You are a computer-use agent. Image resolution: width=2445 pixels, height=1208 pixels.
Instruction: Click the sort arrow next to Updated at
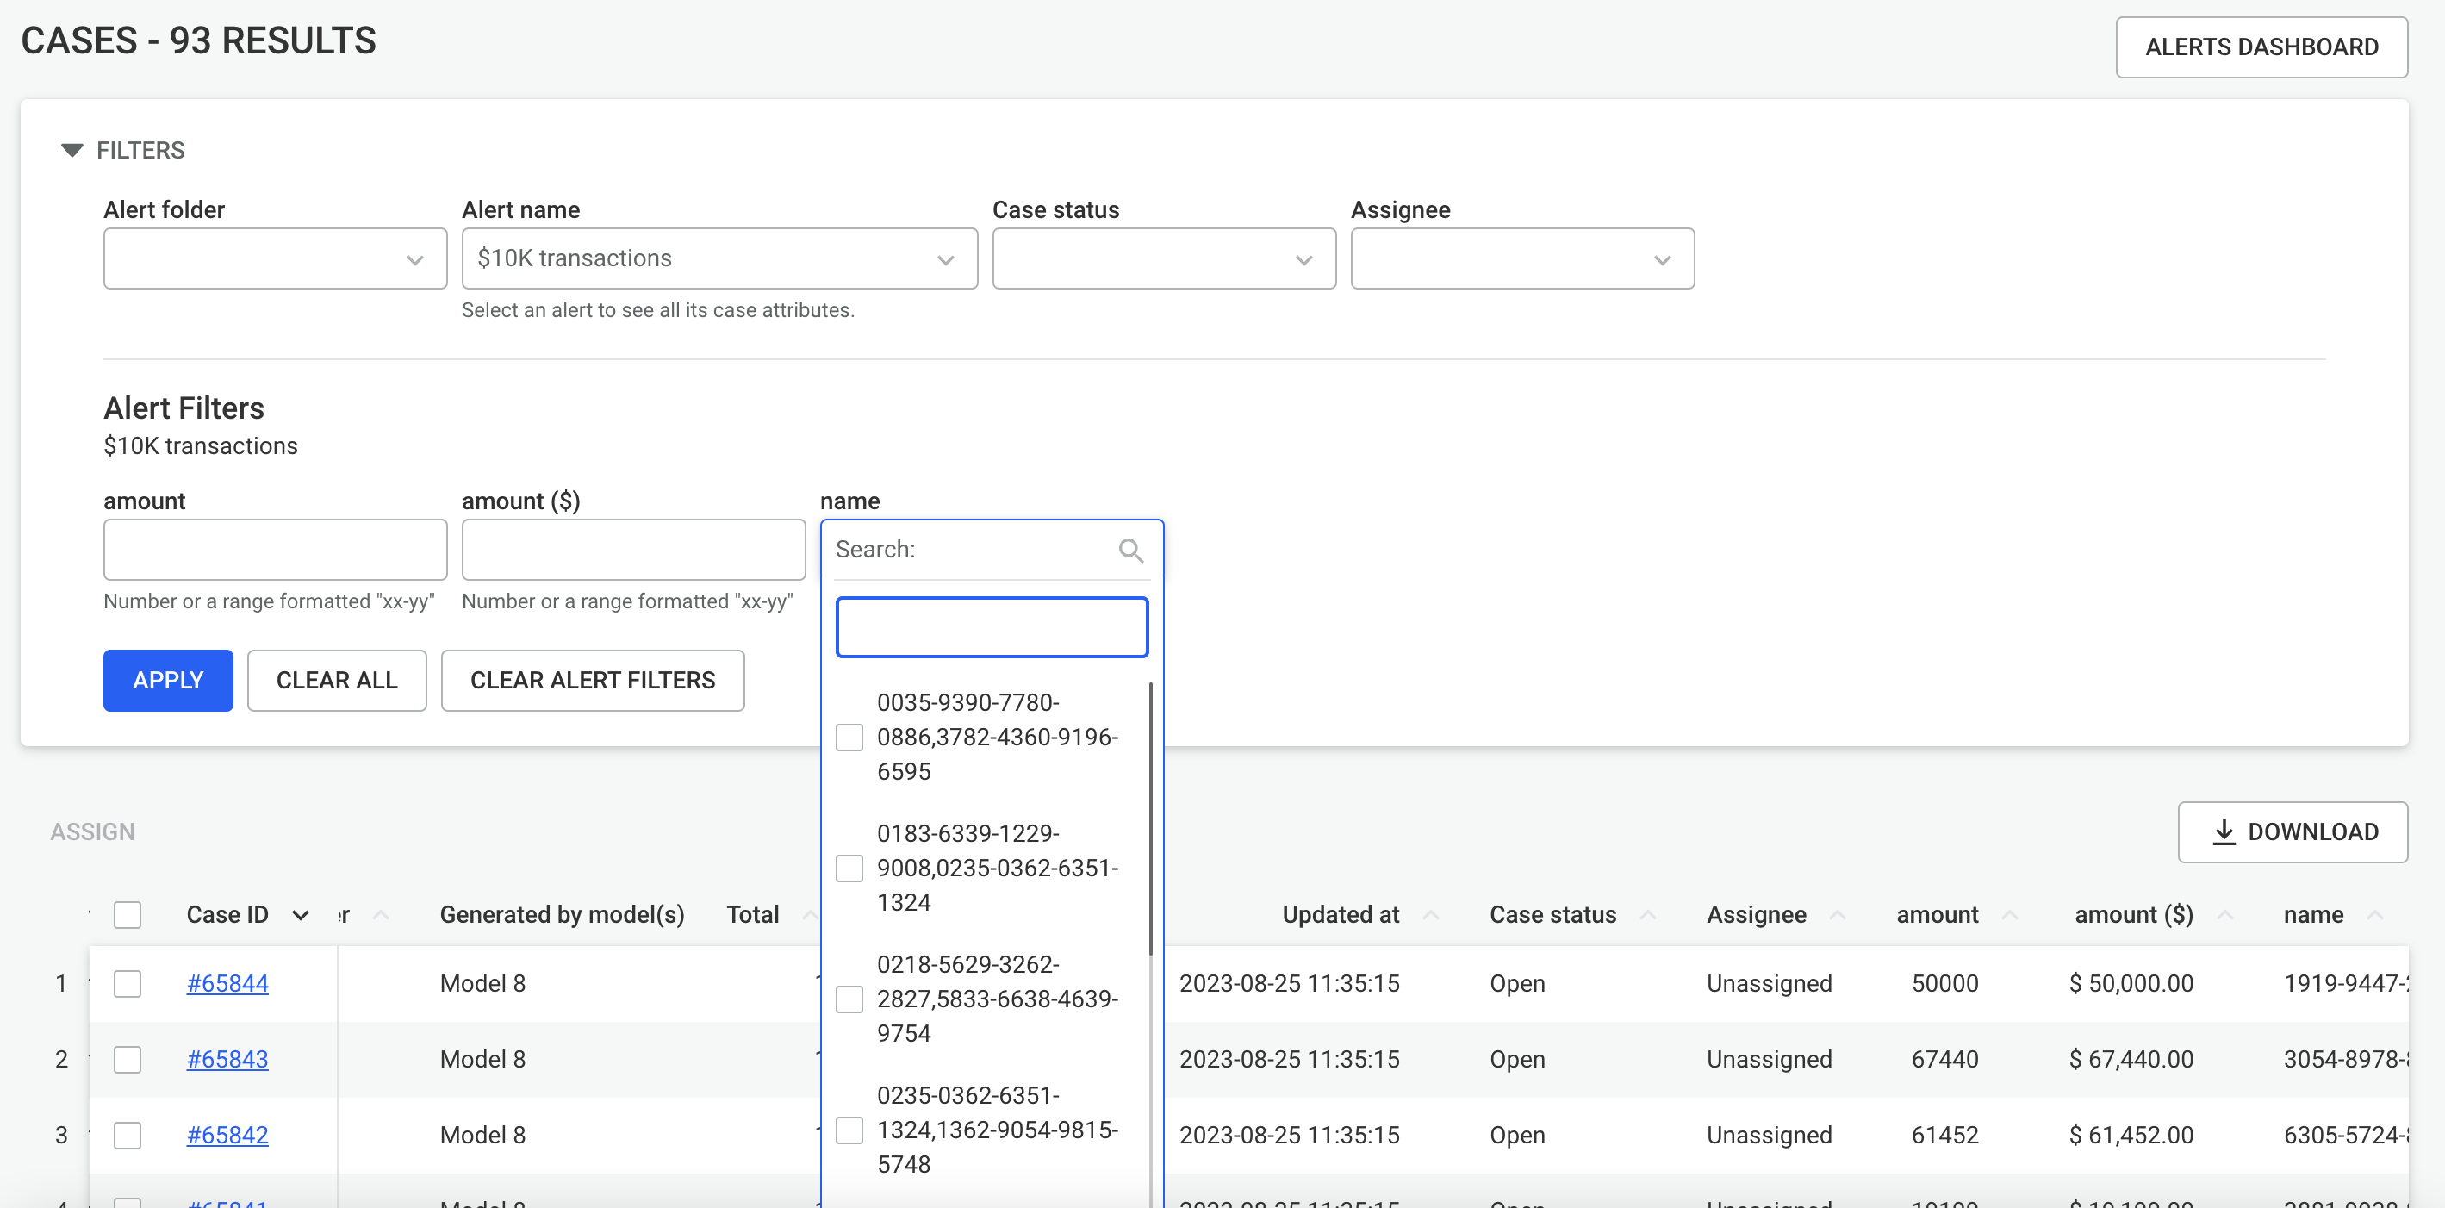click(x=1430, y=915)
